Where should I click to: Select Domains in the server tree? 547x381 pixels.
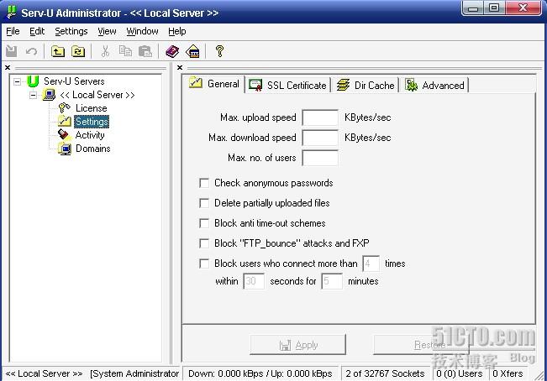(92, 149)
